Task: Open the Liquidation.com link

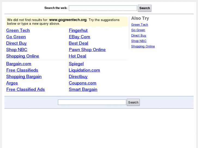Action: (84, 70)
